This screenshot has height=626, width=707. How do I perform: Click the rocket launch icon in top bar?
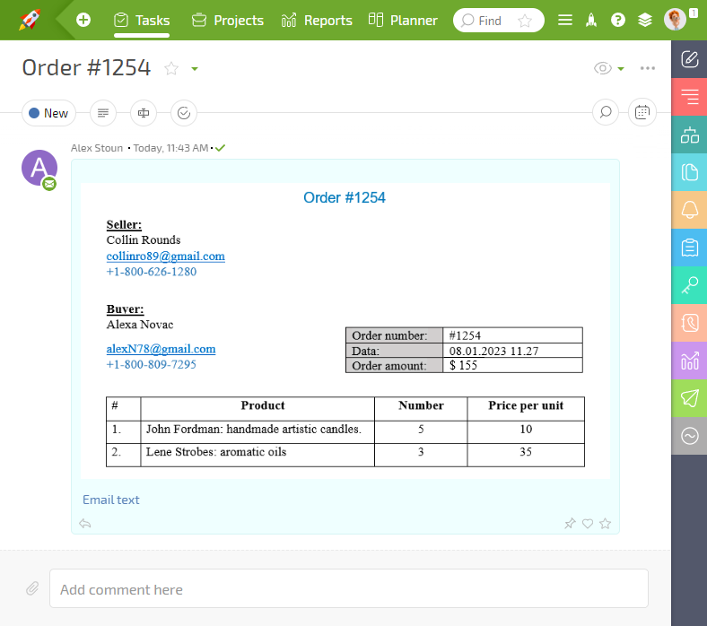(591, 20)
